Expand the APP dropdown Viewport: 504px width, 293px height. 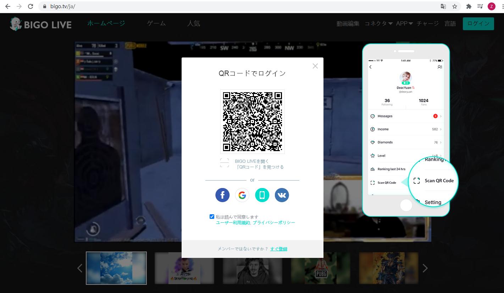(x=404, y=23)
